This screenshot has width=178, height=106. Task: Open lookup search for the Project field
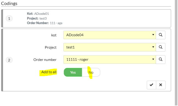(160, 47)
